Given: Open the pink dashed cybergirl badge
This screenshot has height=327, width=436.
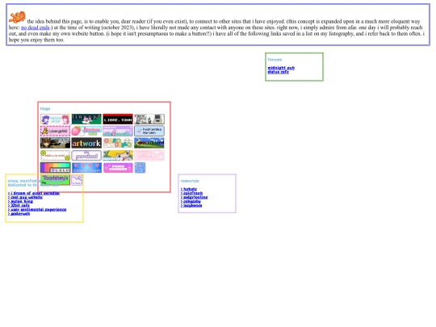Looking at the screenshot, I should (x=55, y=131).
